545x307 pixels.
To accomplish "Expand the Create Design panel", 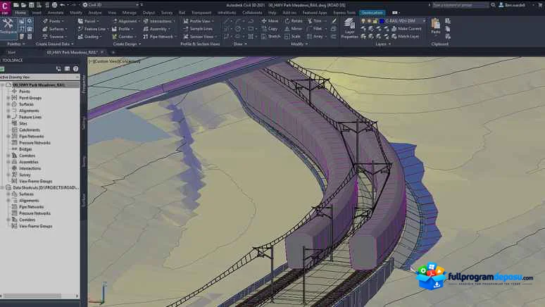I will coord(127,44).
